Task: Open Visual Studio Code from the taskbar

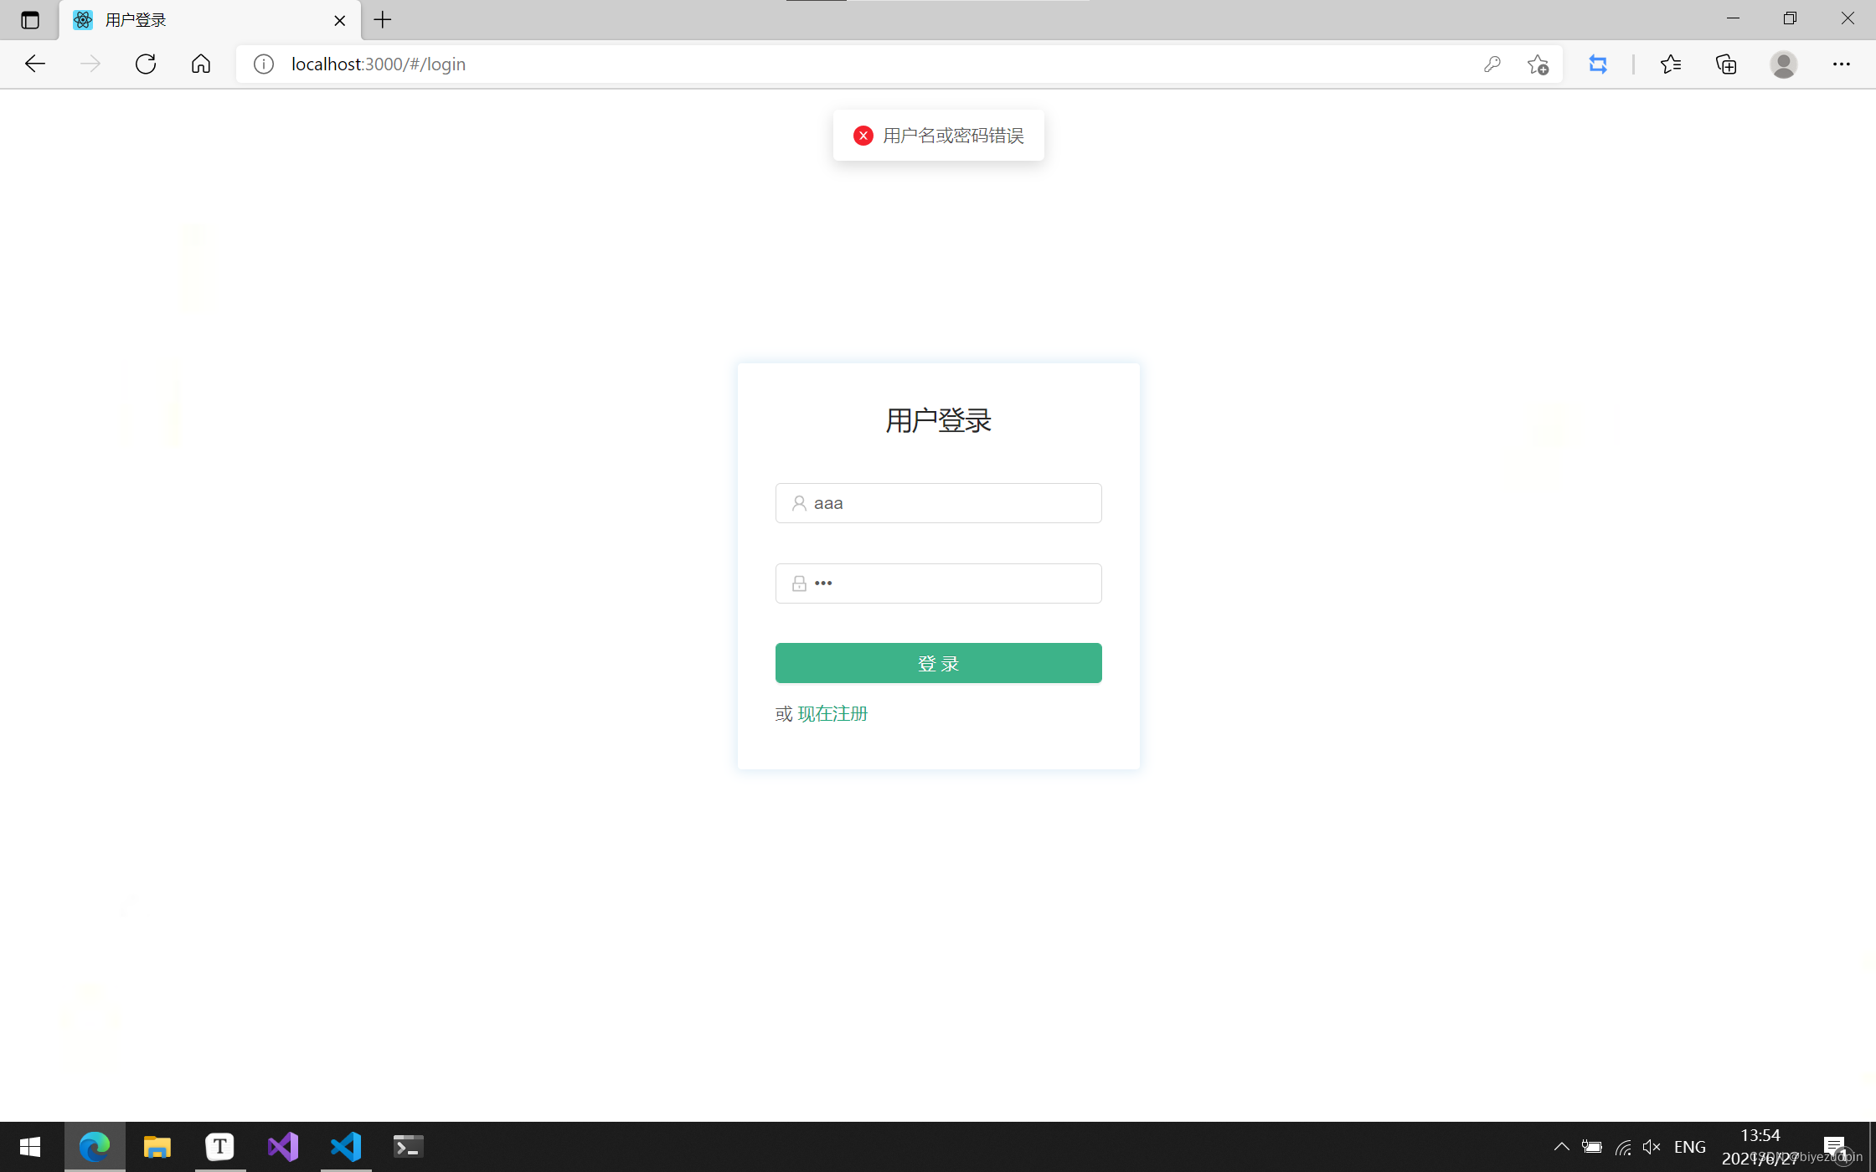Action: pyautogui.click(x=345, y=1146)
